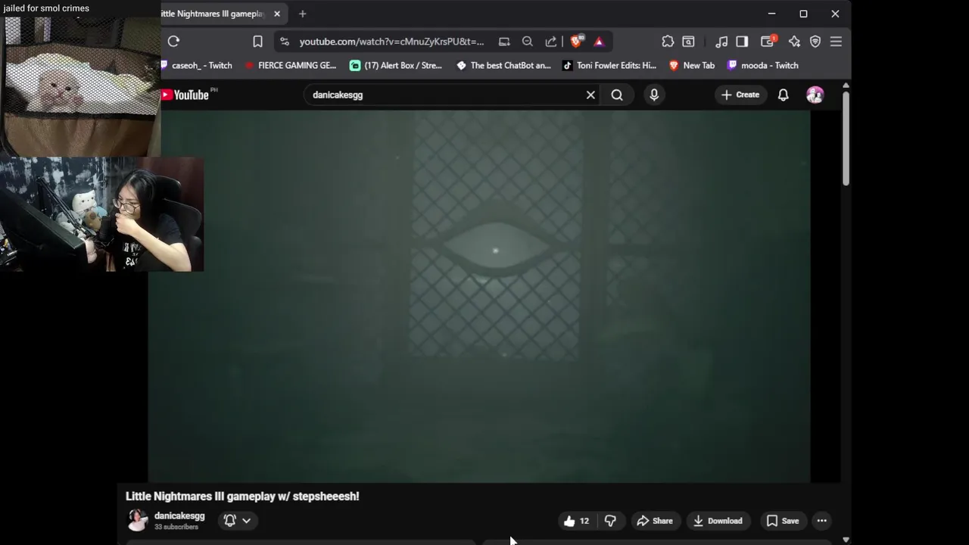Click the scrollbar down arrow

pos(846,540)
